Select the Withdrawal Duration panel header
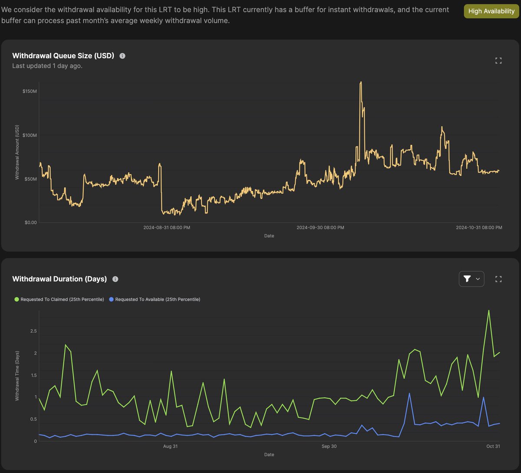This screenshot has width=521, height=473. pyautogui.click(x=59, y=279)
